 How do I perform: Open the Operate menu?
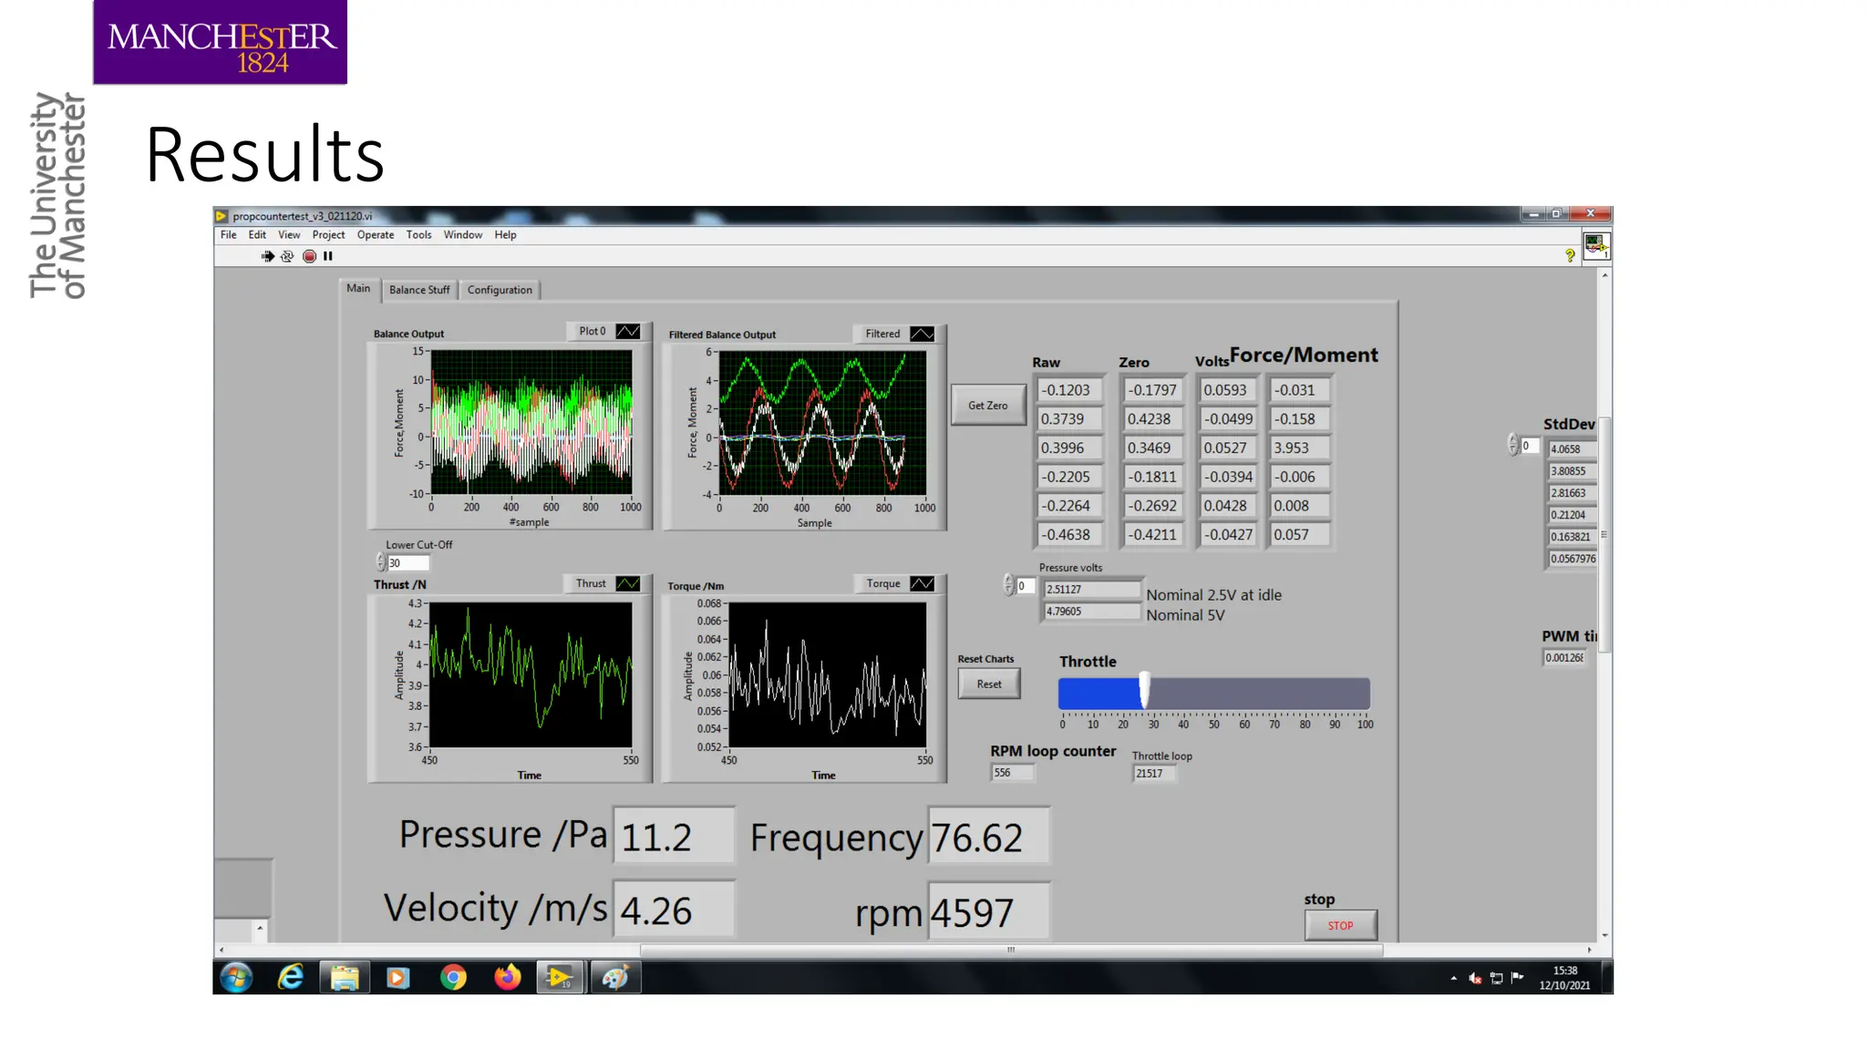click(376, 235)
